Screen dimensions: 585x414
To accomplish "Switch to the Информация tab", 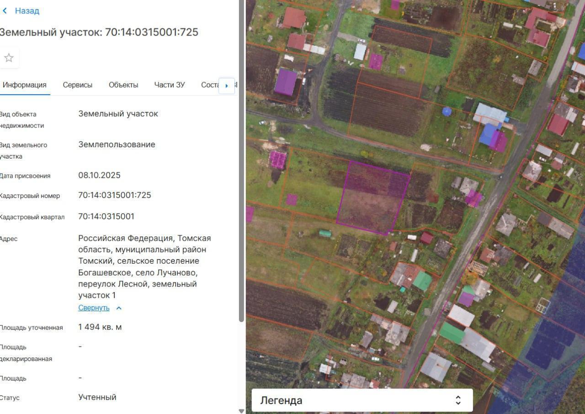I will (25, 85).
